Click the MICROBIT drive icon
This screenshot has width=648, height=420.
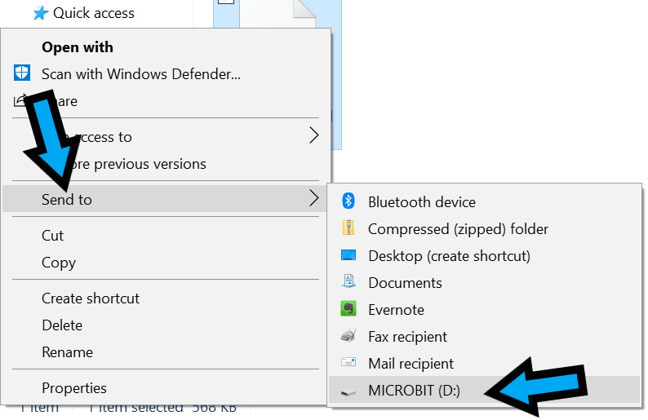tap(348, 391)
